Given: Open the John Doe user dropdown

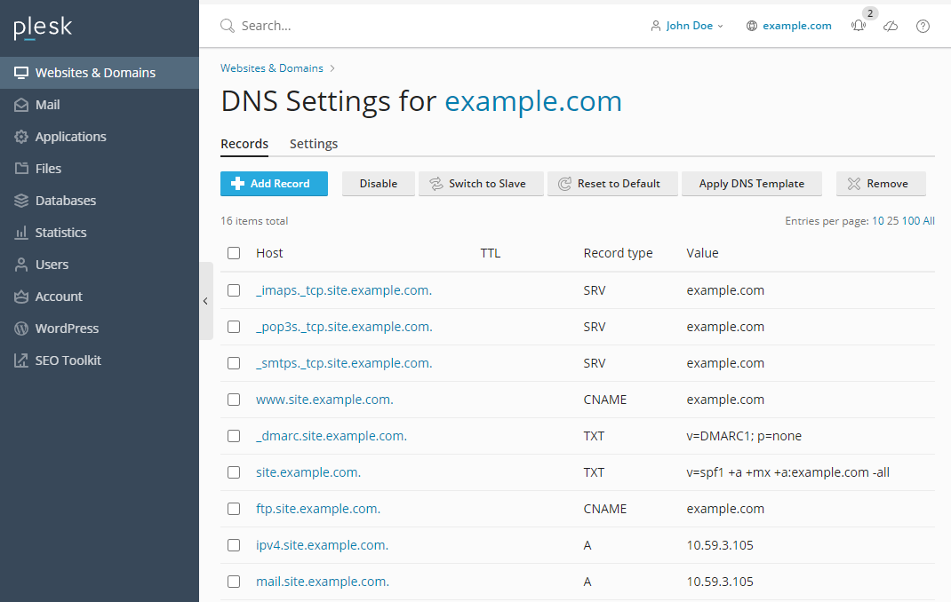Looking at the screenshot, I should (x=688, y=26).
